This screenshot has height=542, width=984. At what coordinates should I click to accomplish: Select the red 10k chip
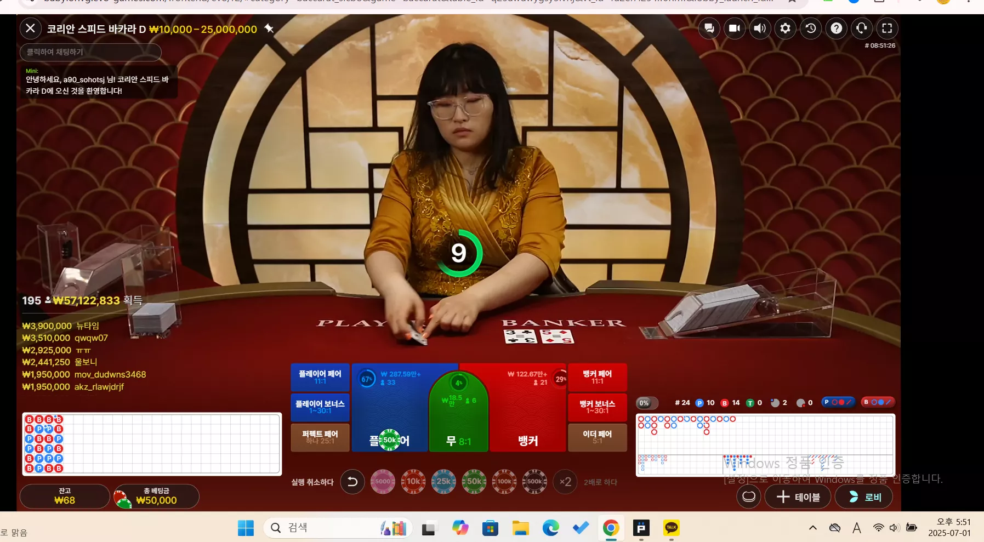[x=413, y=482]
